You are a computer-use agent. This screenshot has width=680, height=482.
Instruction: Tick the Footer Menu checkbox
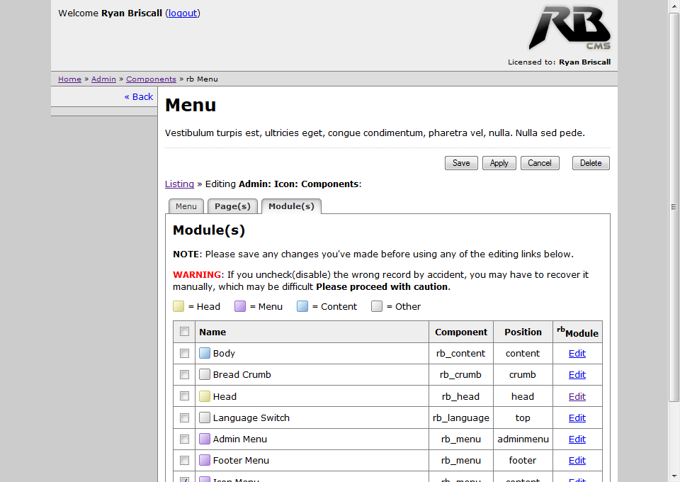coord(184,460)
